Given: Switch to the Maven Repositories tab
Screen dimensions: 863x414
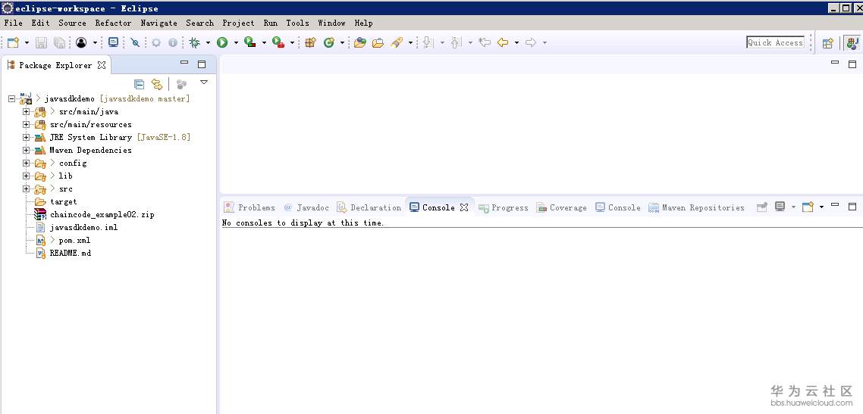Looking at the screenshot, I should [696, 207].
